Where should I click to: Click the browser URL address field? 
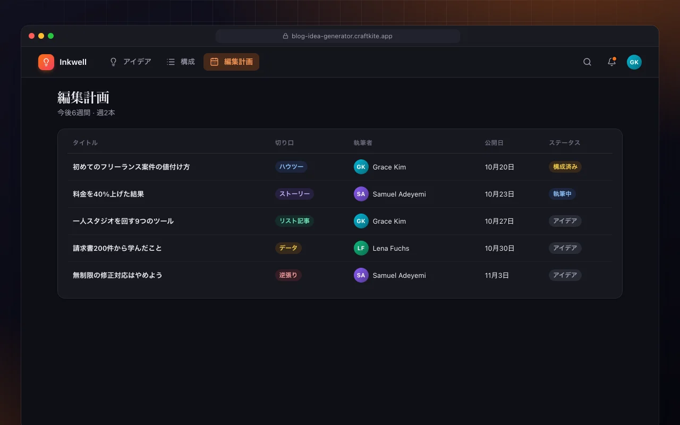[338, 36]
